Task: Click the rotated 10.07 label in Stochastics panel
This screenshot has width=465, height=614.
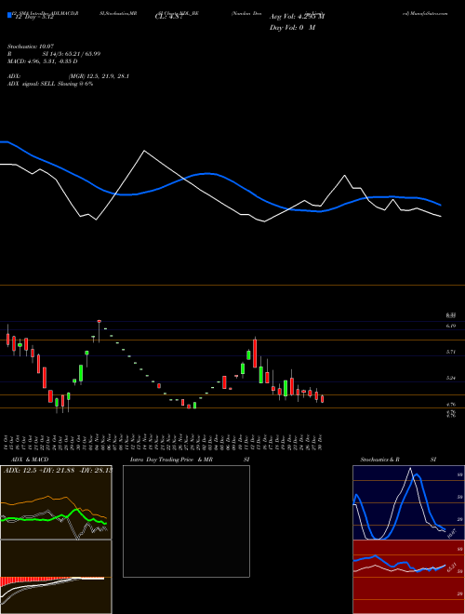Action: pyautogui.click(x=452, y=533)
